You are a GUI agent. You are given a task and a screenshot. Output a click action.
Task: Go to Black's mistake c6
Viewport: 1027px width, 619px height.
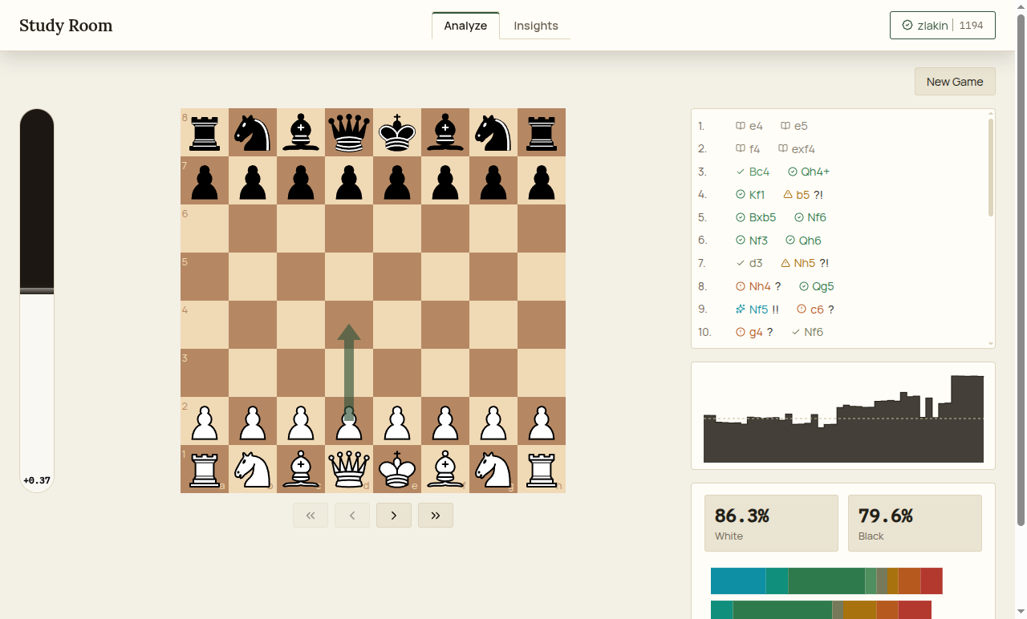click(815, 309)
